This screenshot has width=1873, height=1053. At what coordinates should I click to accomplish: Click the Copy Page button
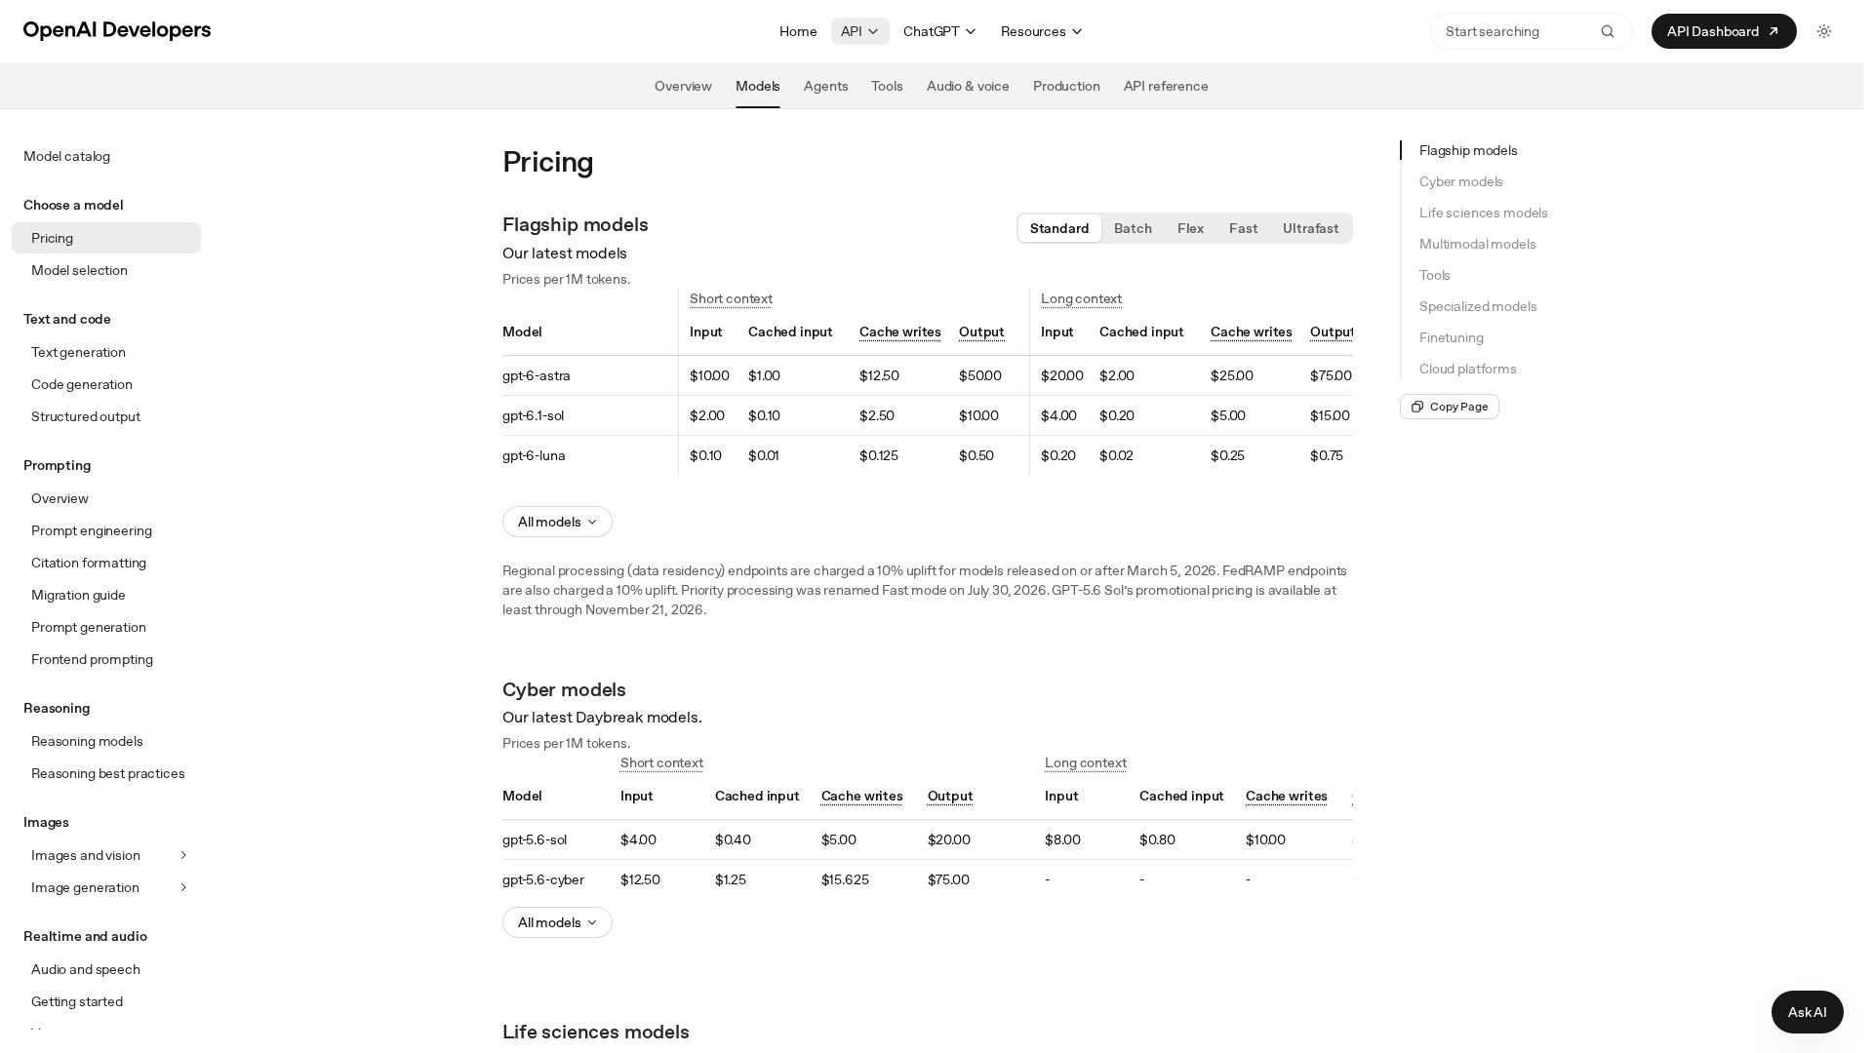1450,407
